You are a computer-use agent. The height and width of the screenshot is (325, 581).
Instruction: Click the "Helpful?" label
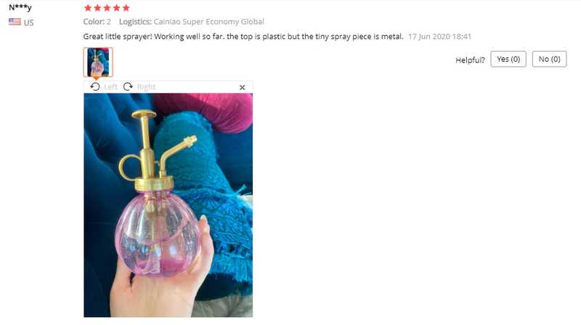470,60
